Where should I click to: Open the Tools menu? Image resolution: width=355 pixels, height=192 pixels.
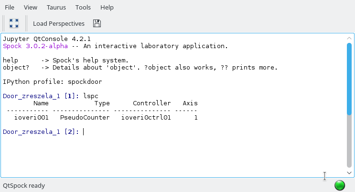pos(83,8)
